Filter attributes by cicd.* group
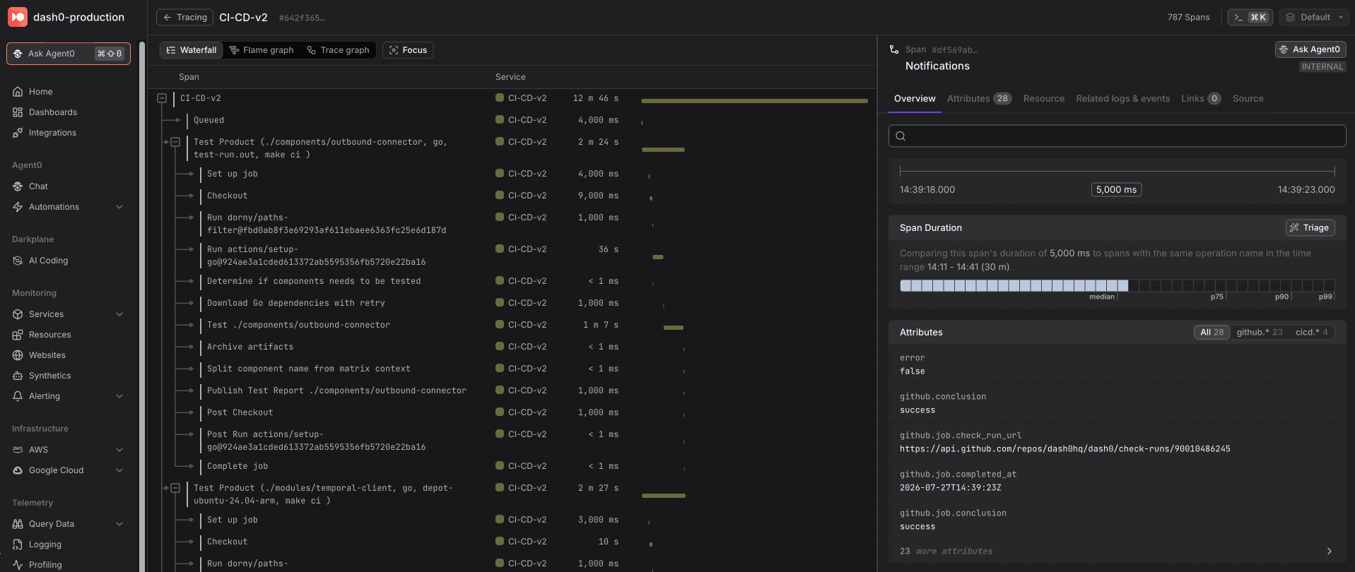Viewport: 1355px width, 572px height. point(1311,332)
